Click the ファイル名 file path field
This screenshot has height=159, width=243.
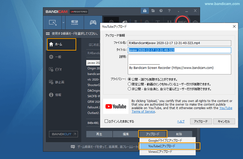point(179,43)
